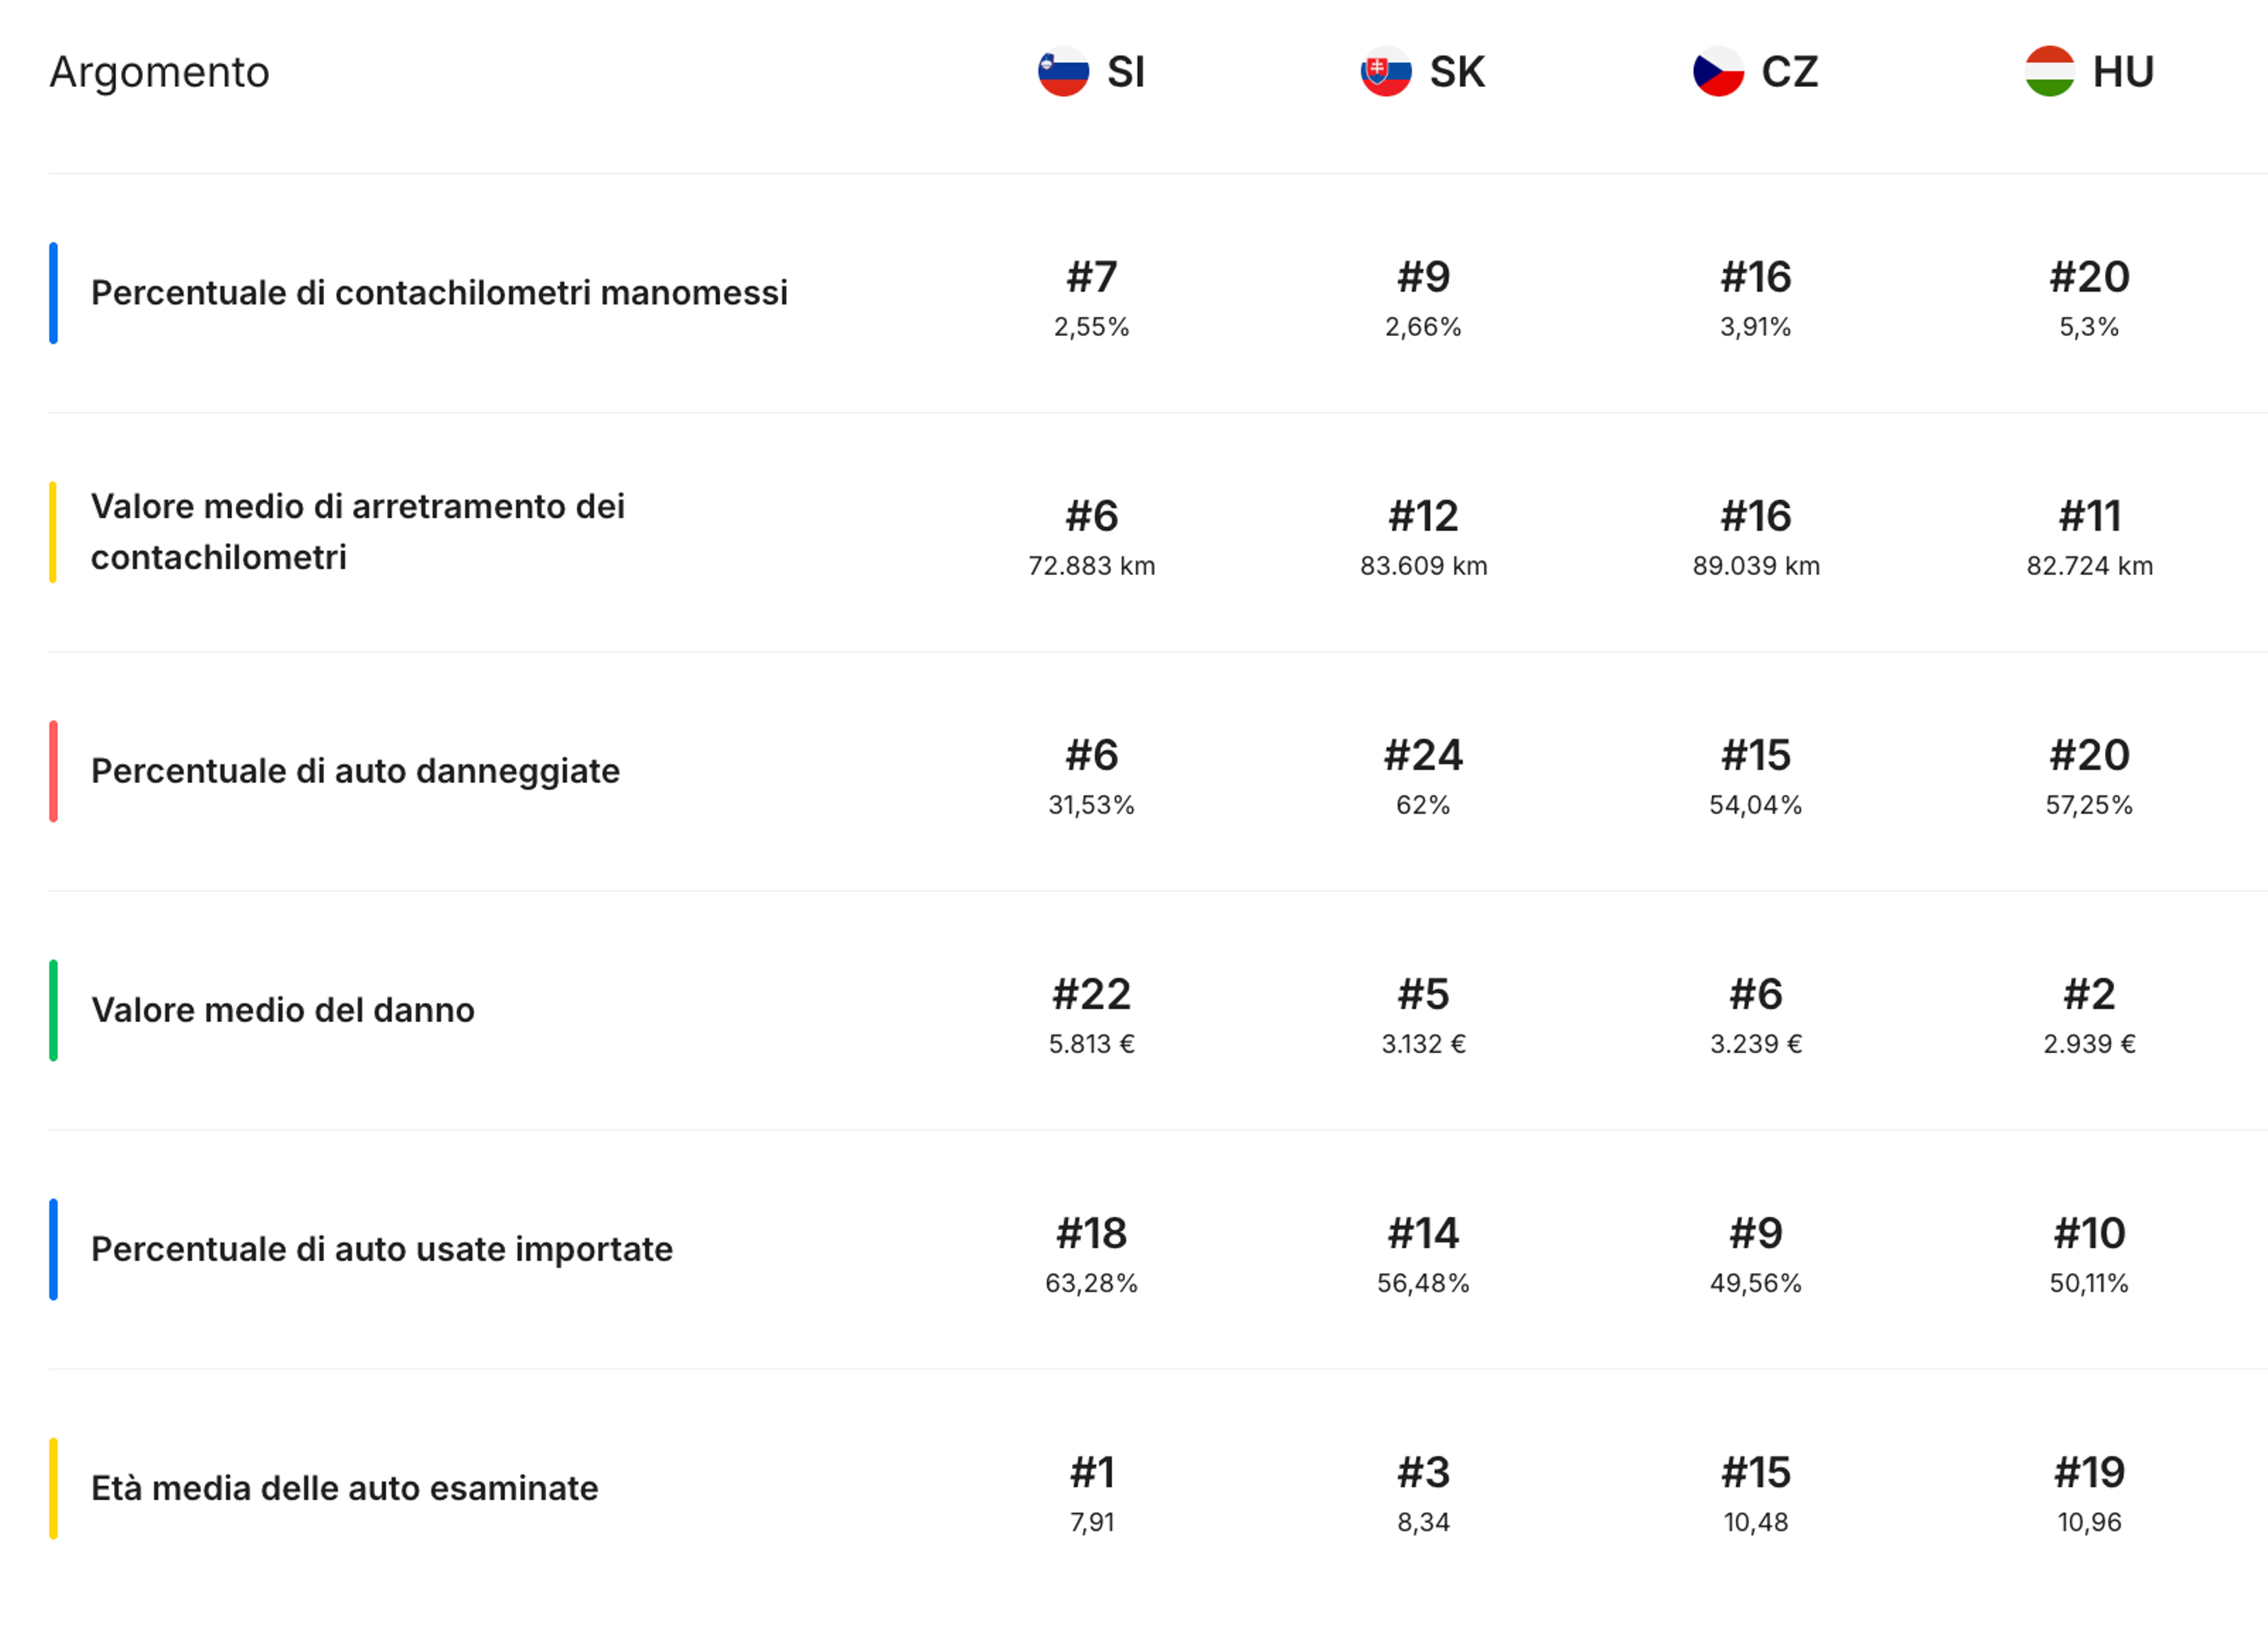Image resolution: width=2268 pixels, height=1644 pixels.
Task: Select Percentuale di auto danneggiate label
Action: 355,771
